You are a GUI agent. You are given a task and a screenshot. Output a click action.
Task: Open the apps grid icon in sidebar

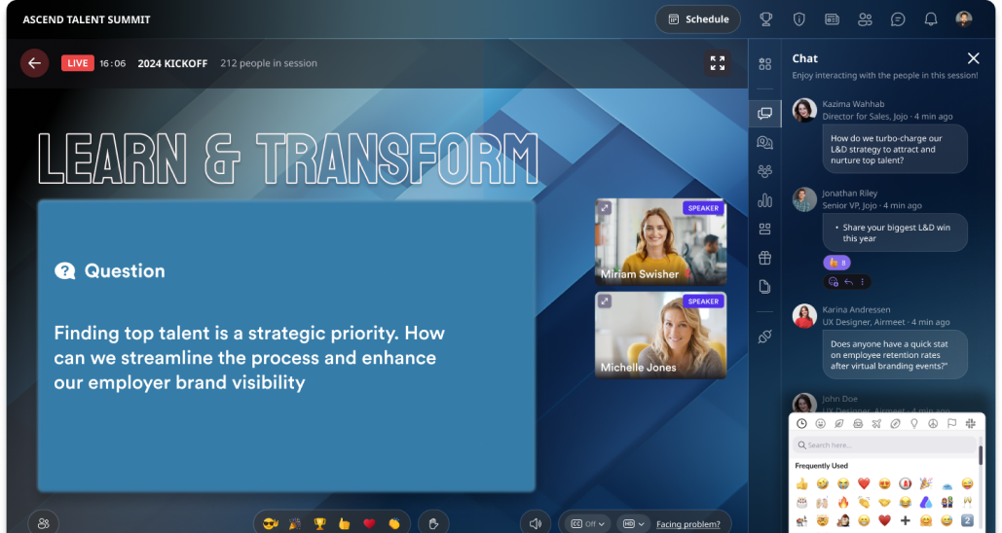(x=765, y=64)
